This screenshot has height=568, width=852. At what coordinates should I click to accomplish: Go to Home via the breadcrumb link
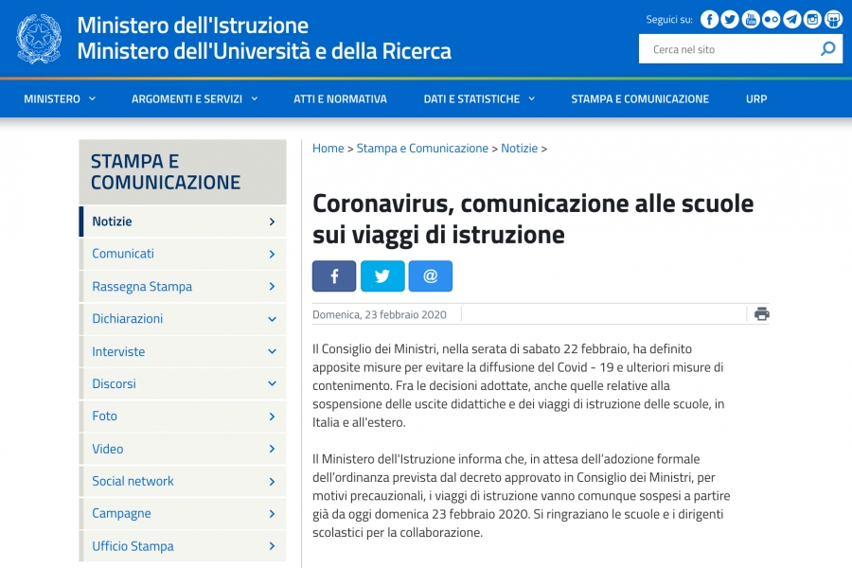[x=328, y=149]
